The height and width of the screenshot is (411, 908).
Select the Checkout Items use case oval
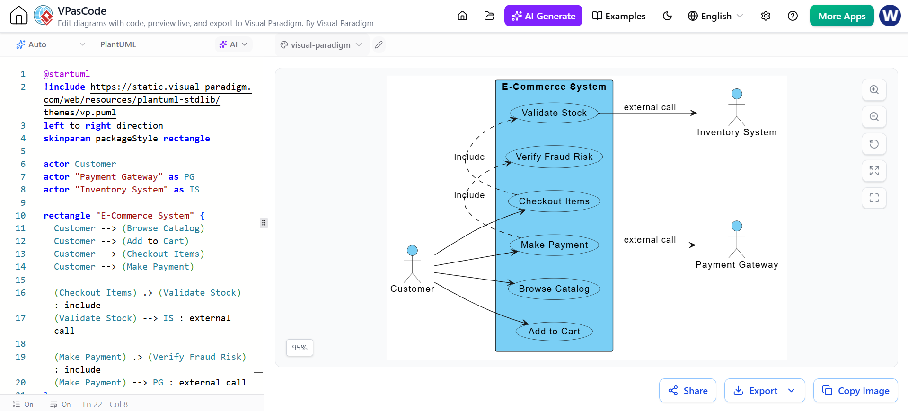(x=554, y=201)
